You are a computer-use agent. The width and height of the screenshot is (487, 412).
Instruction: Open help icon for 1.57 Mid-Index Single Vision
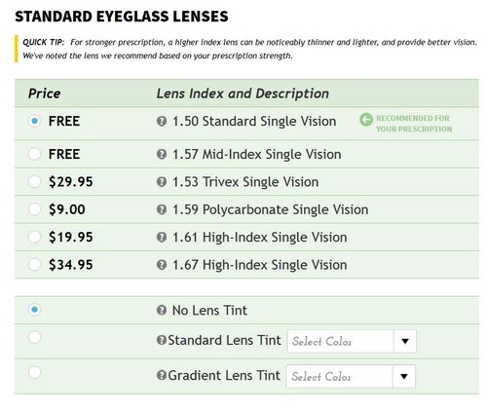tap(162, 154)
